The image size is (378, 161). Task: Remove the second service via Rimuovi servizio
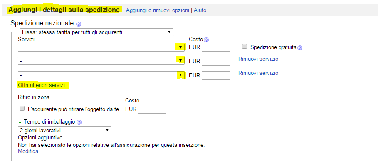coord(258,59)
